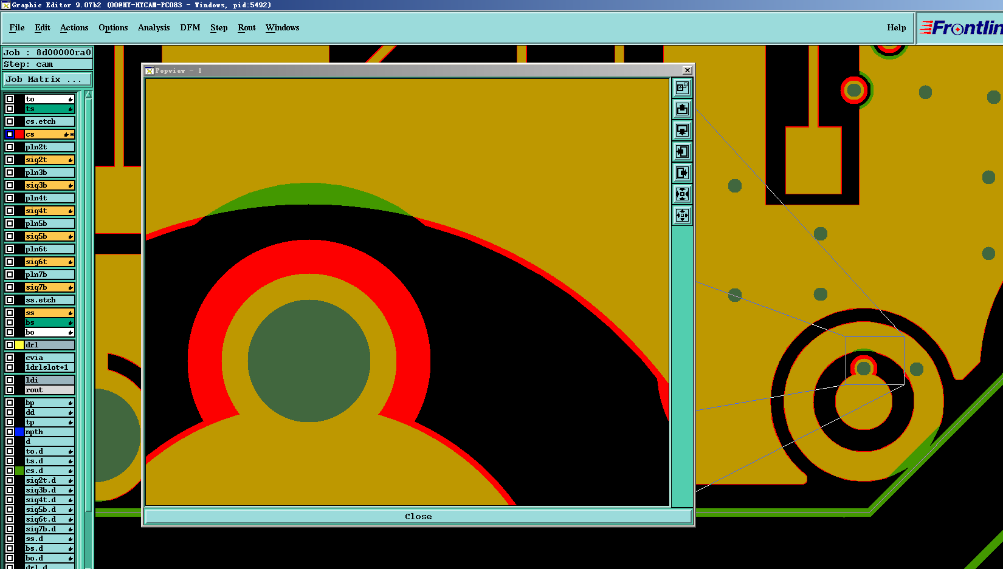Pan Popview right with arrow icon

click(x=682, y=173)
